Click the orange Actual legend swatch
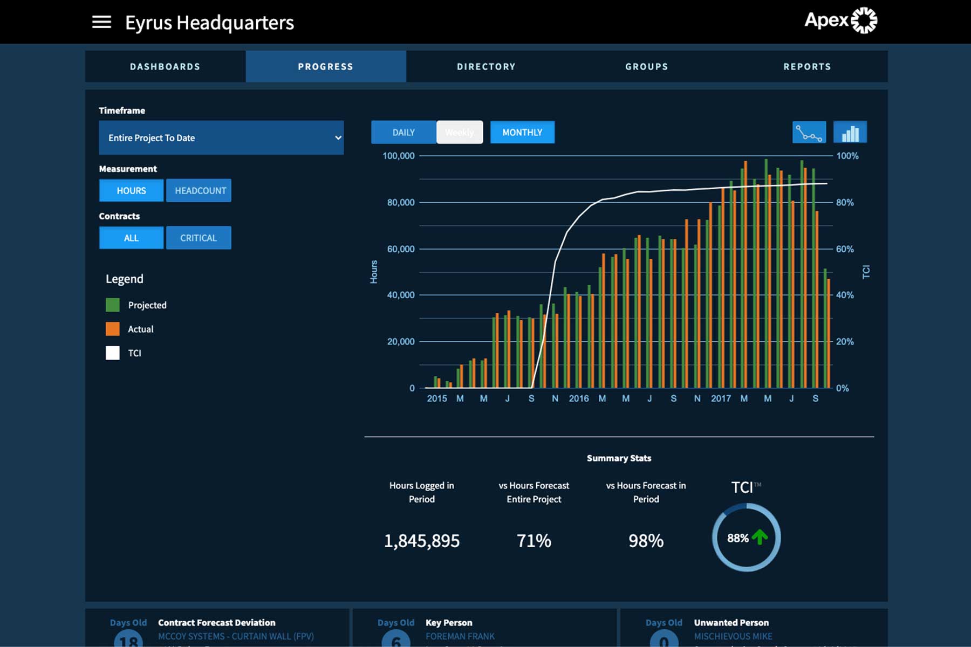Image resolution: width=971 pixels, height=647 pixels. point(112,329)
